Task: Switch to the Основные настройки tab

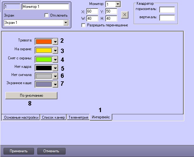Action: [21, 117]
